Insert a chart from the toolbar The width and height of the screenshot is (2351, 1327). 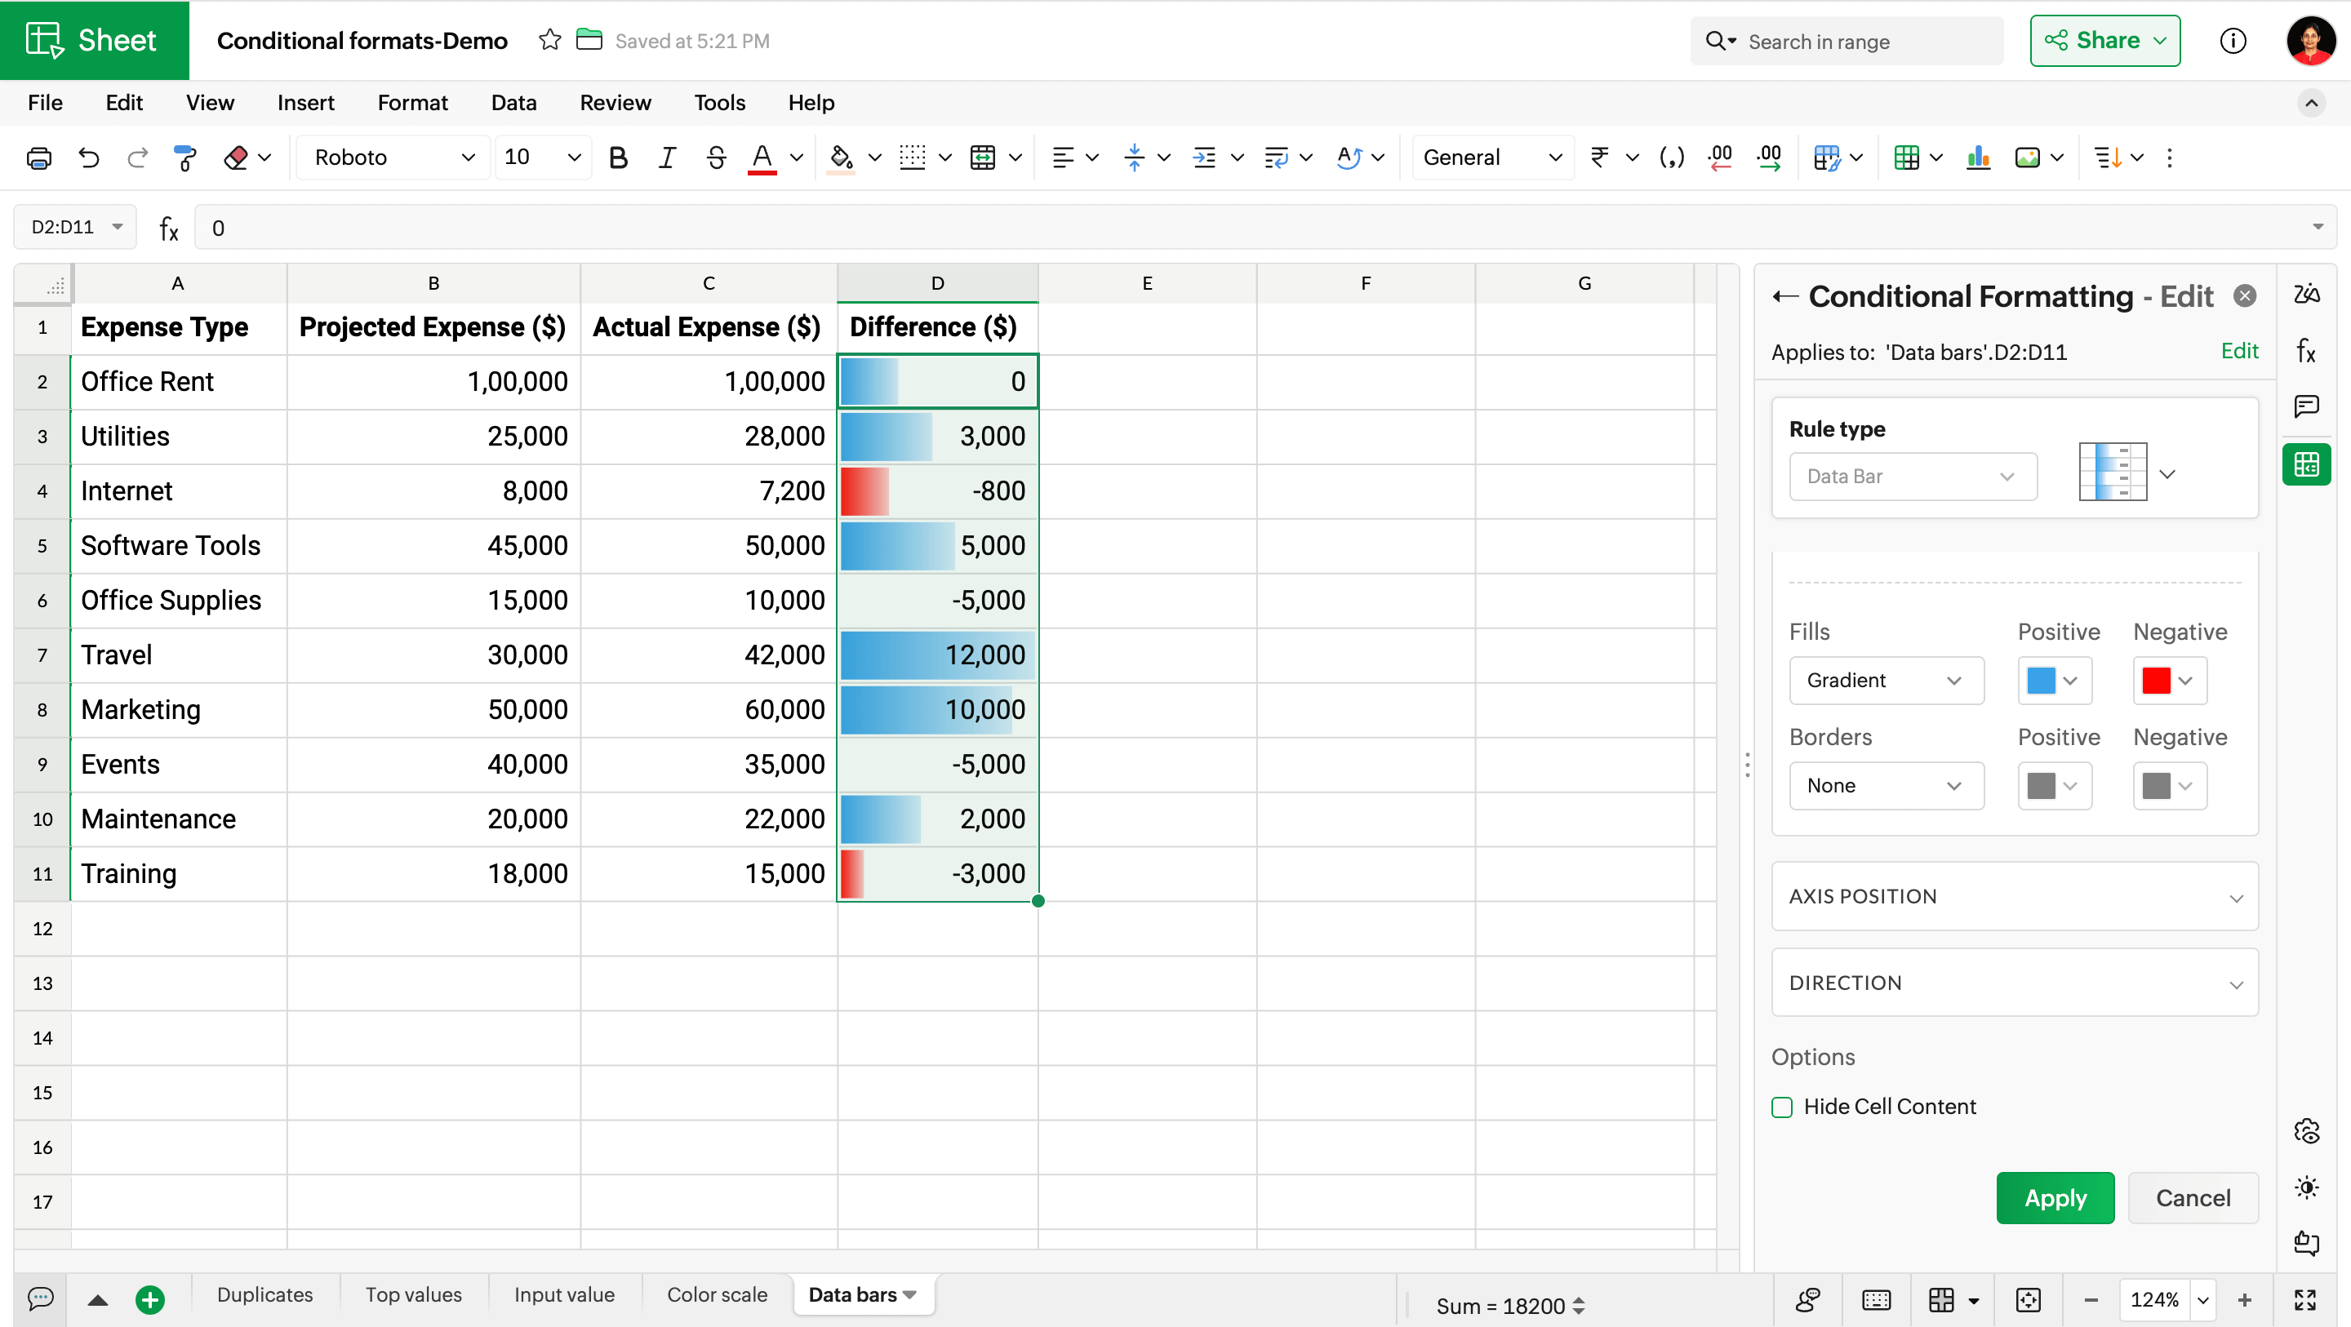coord(1979,158)
